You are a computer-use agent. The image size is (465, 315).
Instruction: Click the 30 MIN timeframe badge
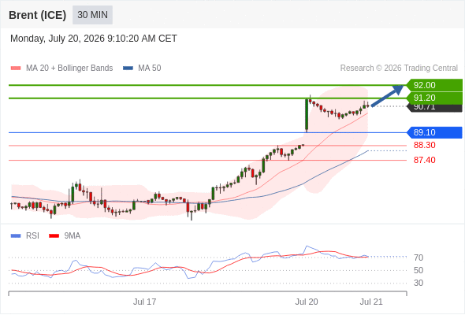click(92, 15)
